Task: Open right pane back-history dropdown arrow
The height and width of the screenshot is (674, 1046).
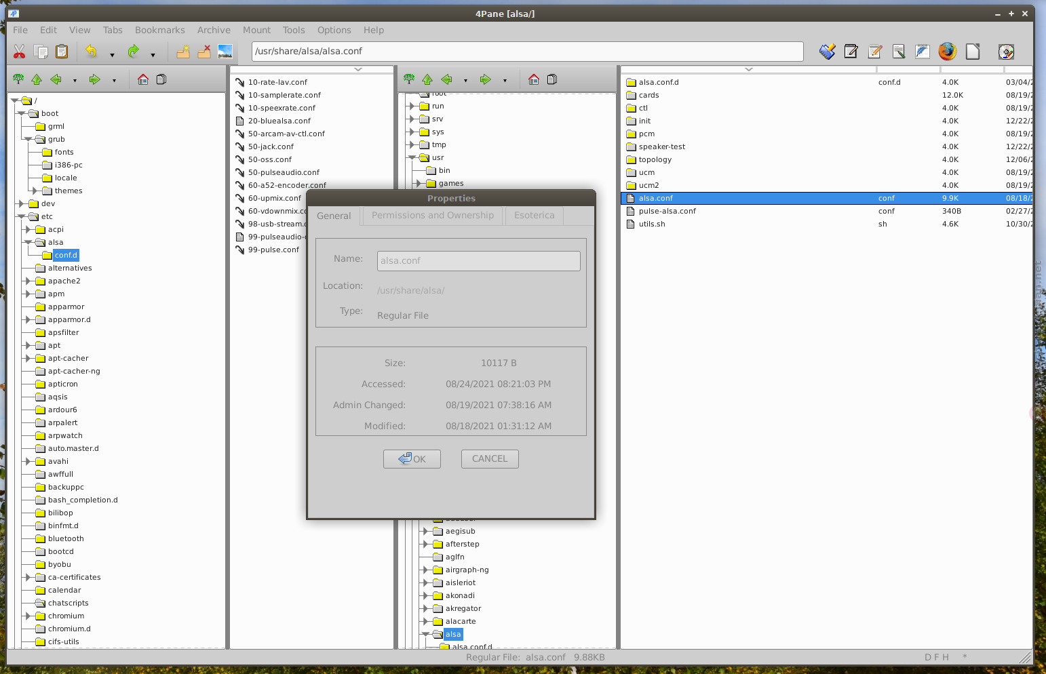Action: (x=465, y=81)
